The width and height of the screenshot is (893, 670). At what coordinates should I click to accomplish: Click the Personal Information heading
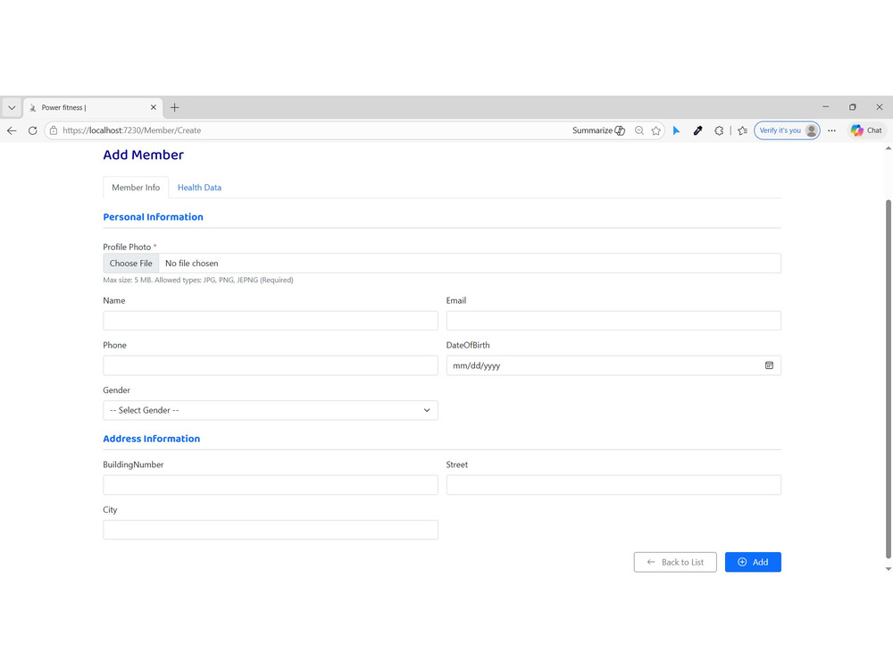point(154,217)
